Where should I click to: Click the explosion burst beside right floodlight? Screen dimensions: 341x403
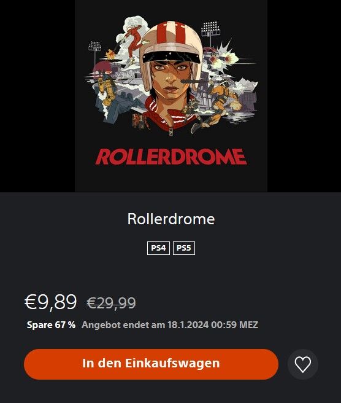click(x=227, y=53)
